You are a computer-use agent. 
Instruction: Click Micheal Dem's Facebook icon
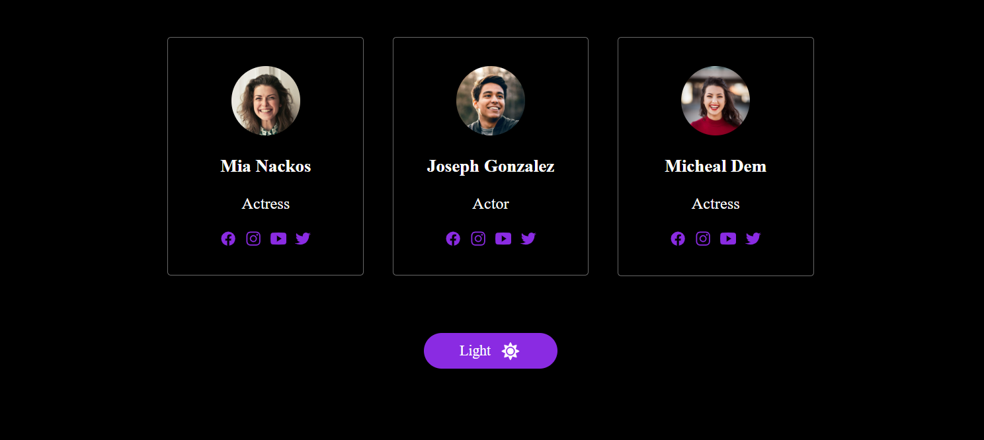tap(678, 238)
